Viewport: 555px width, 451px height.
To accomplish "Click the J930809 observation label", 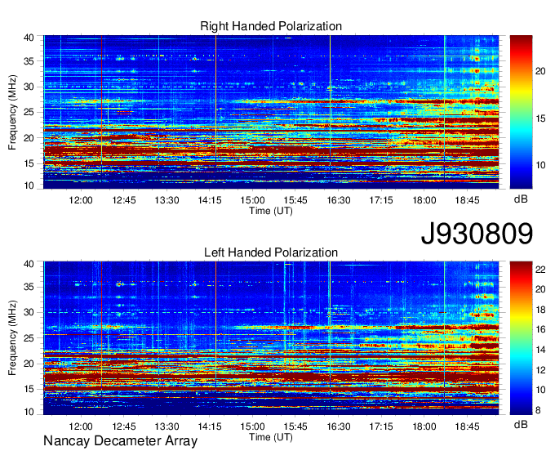I will (x=477, y=234).
